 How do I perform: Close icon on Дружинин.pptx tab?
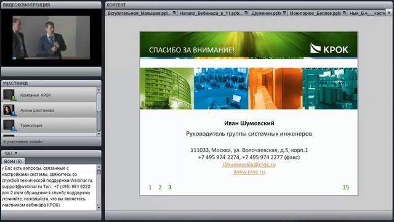(284, 12)
